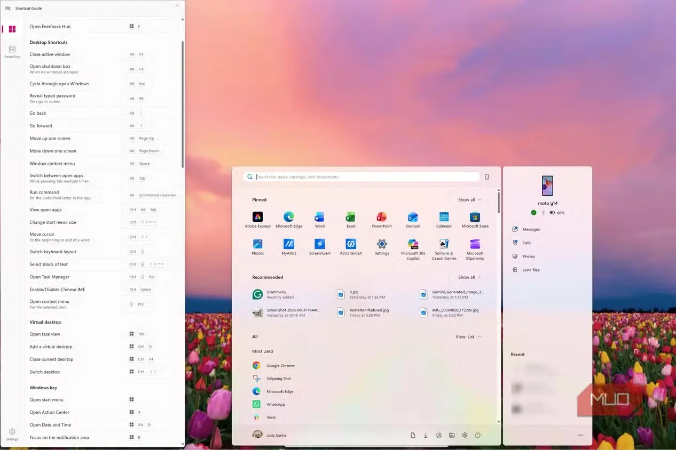The width and height of the screenshot is (676, 450).
Task: Click the Start menu search box
Action: (x=361, y=176)
